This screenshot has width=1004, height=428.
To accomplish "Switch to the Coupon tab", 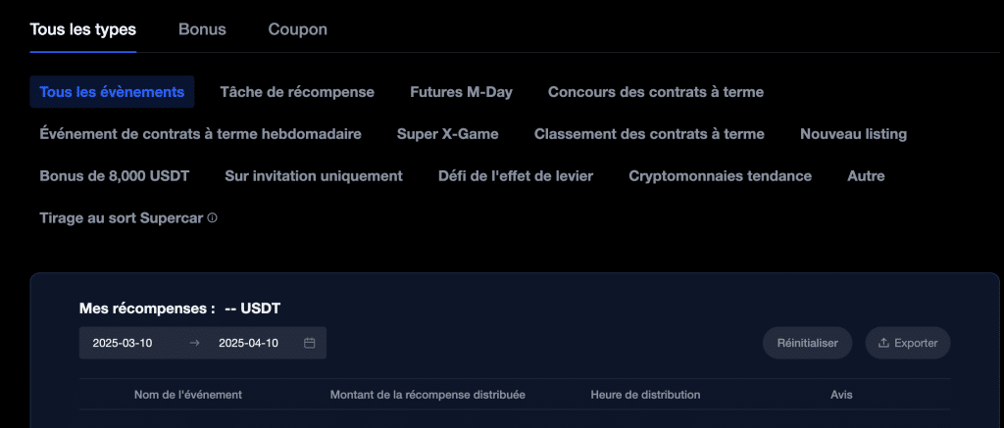I will (x=298, y=29).
